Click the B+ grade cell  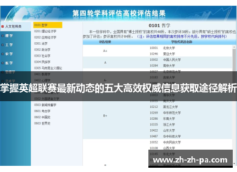pyautogui.click(x=105, y=116)
